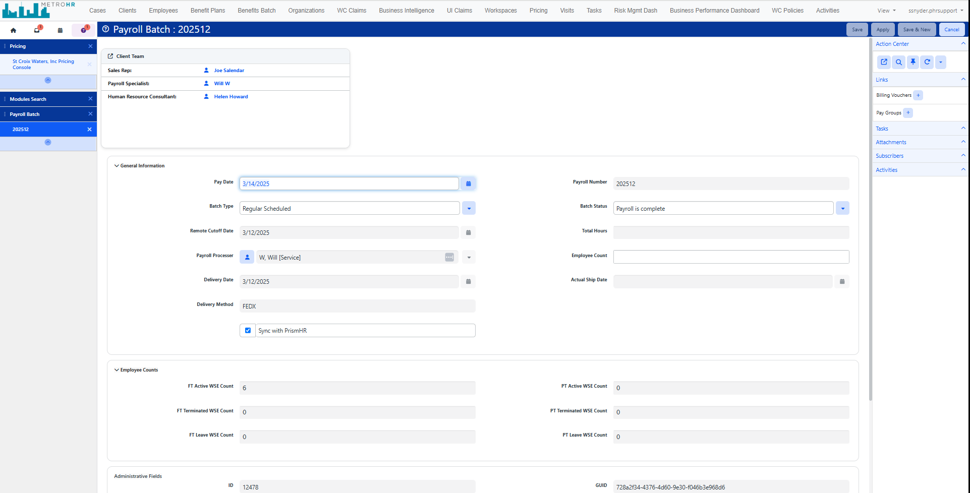Click the search icon in the Action Center

[898, 62]
